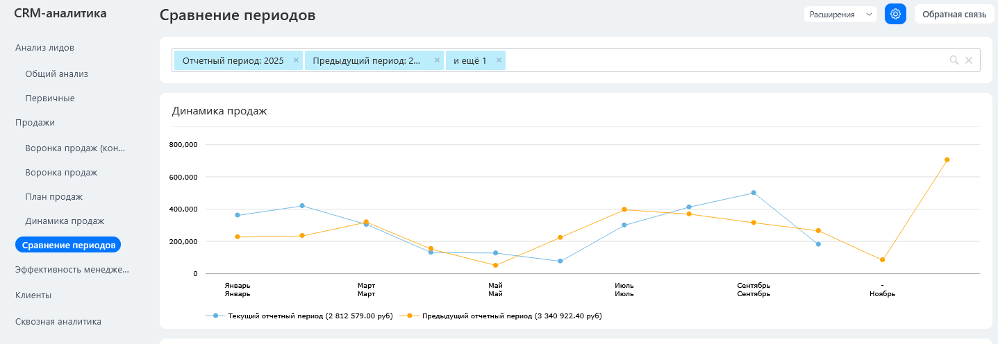Open 'Клиенты' section in the sidebar

click(33, 295)
